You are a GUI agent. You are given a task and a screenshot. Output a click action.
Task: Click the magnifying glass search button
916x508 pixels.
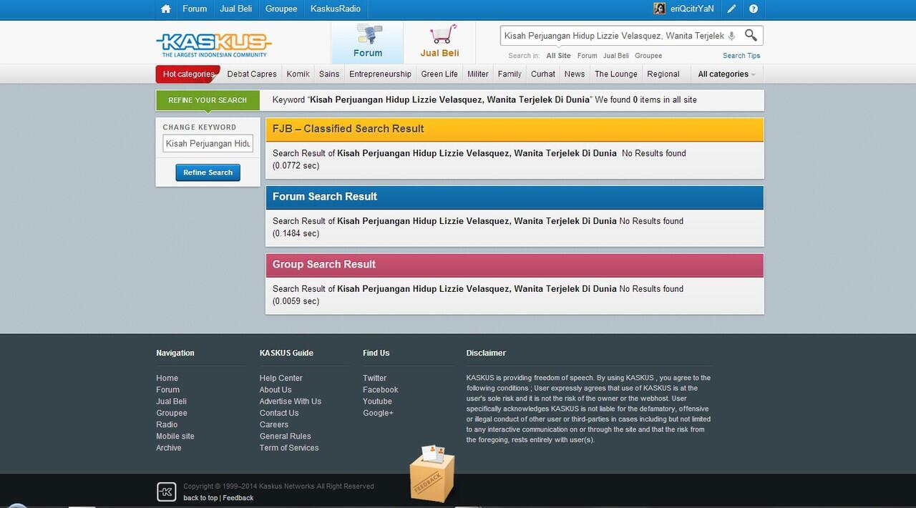(x=751, y=35)
